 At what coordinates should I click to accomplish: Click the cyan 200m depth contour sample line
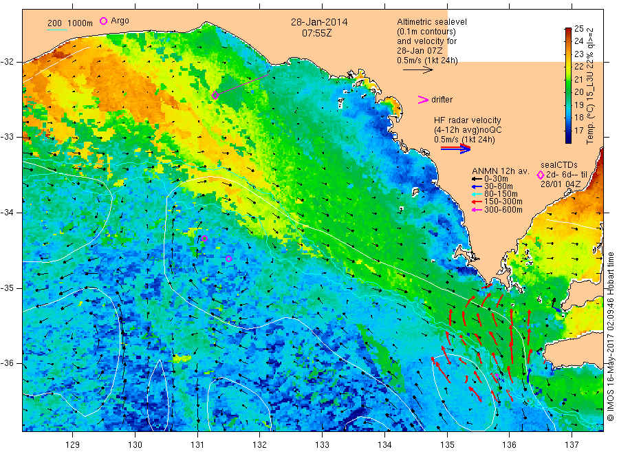coord(57,30)
